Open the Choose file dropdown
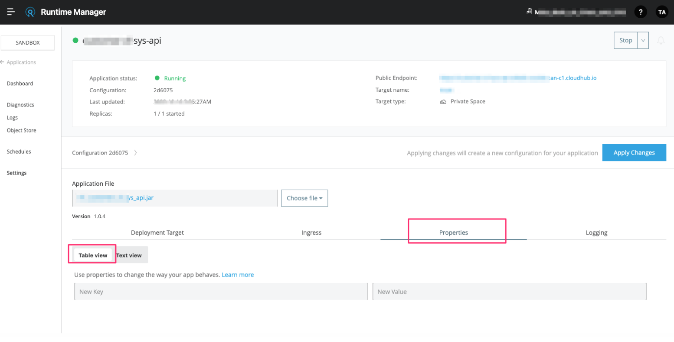 (304, 198)
